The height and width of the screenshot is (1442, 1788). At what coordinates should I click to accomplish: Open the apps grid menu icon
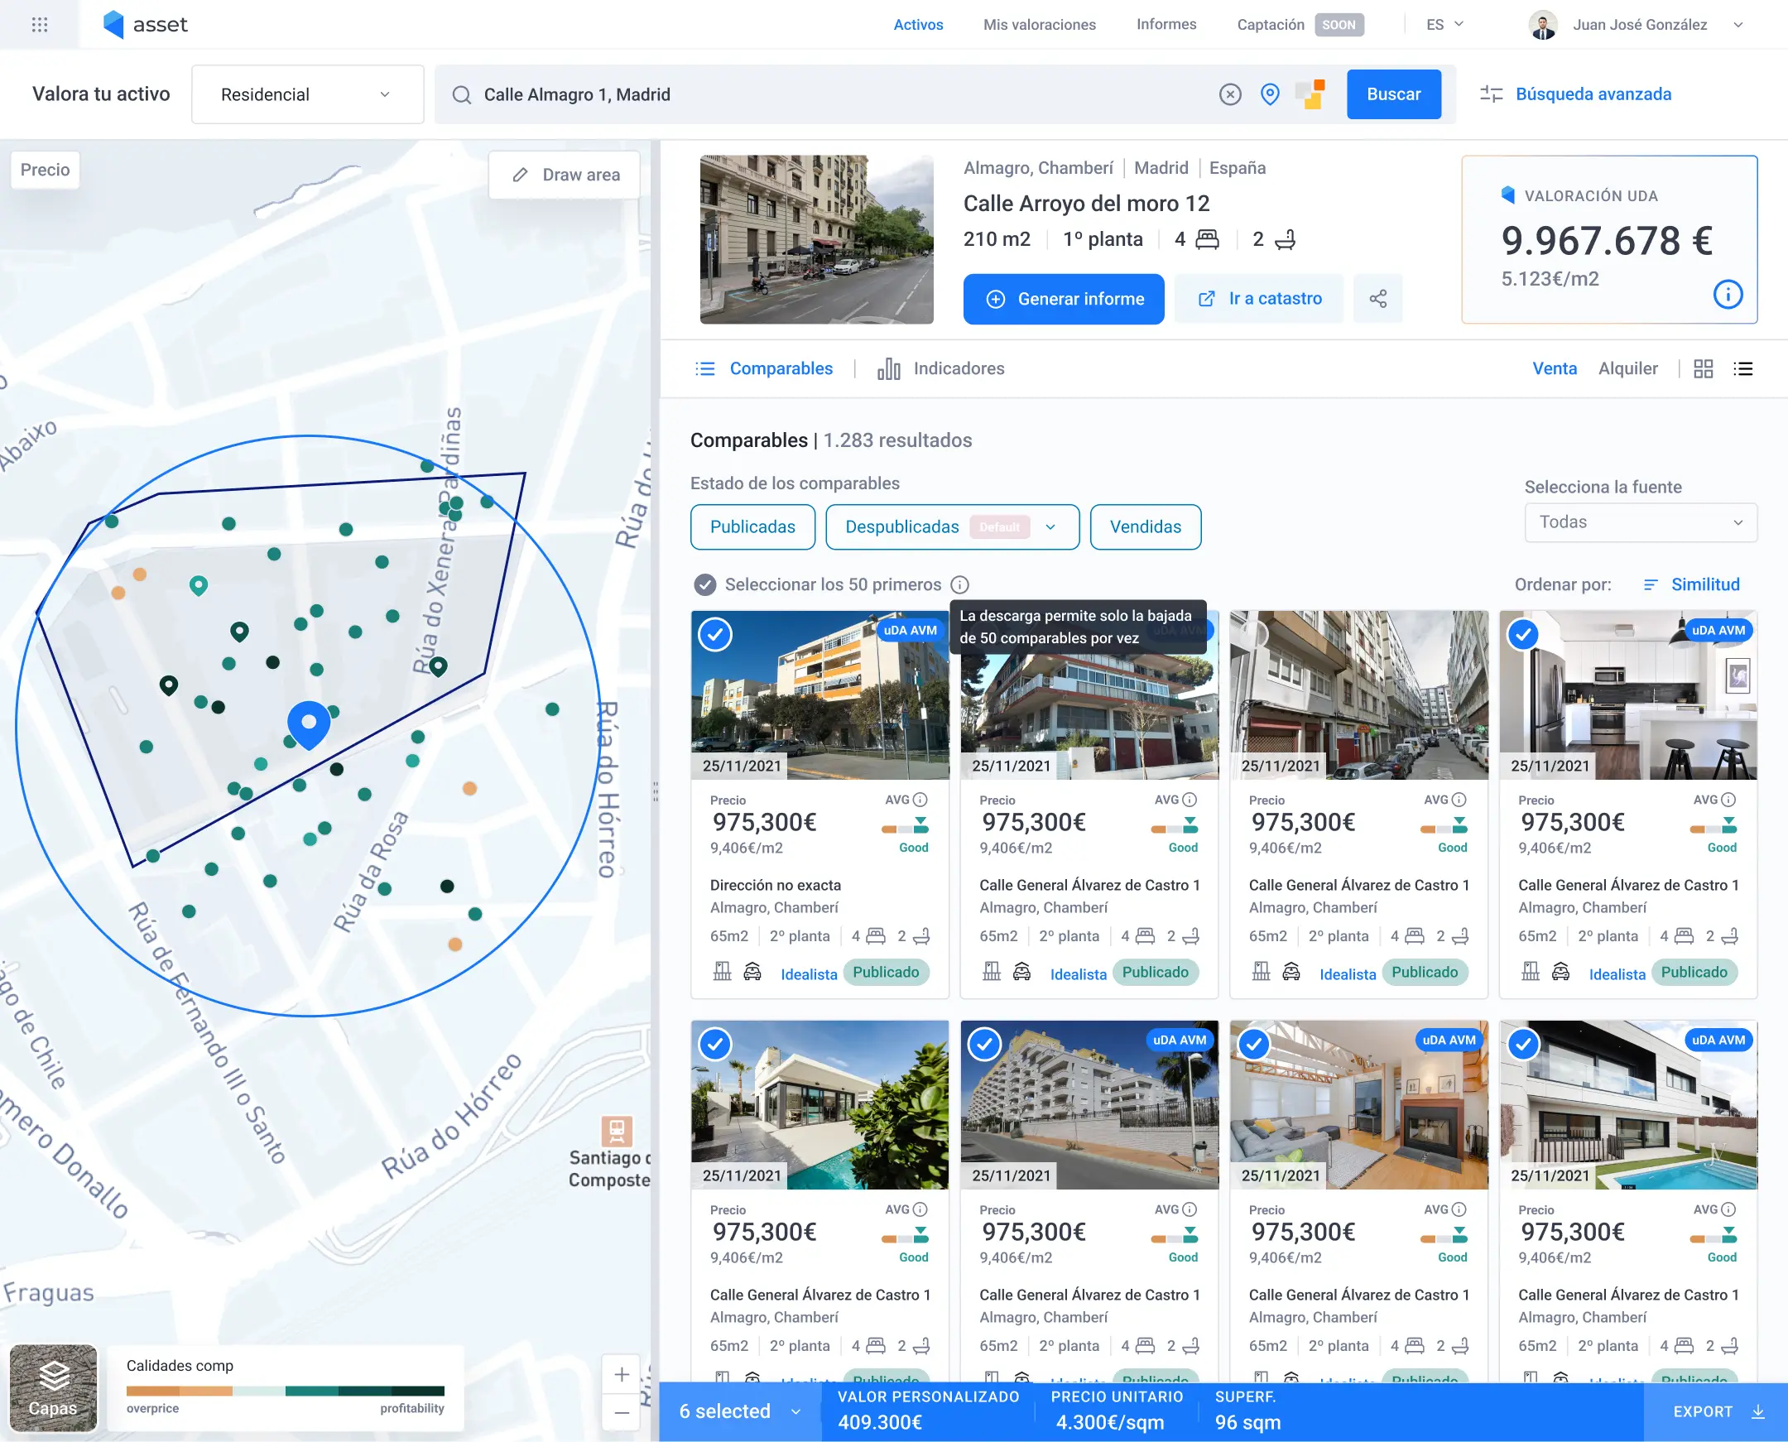(39, 25)
